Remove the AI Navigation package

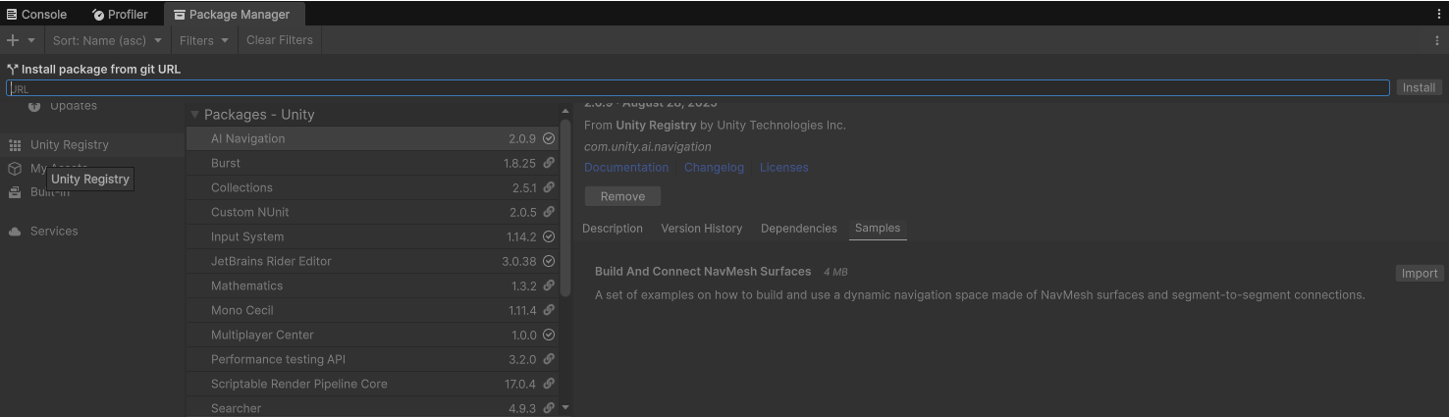[622, 196]
